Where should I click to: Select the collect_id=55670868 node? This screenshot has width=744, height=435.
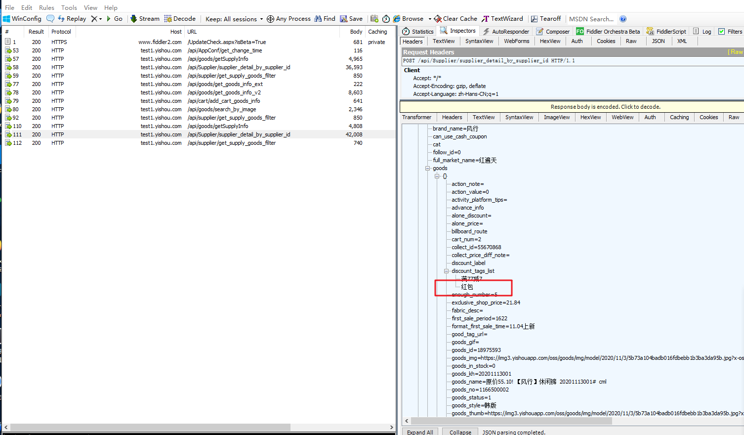tap(476, 248)
